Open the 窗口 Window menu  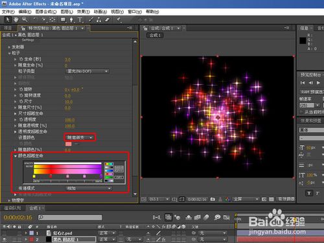(135, 12)
